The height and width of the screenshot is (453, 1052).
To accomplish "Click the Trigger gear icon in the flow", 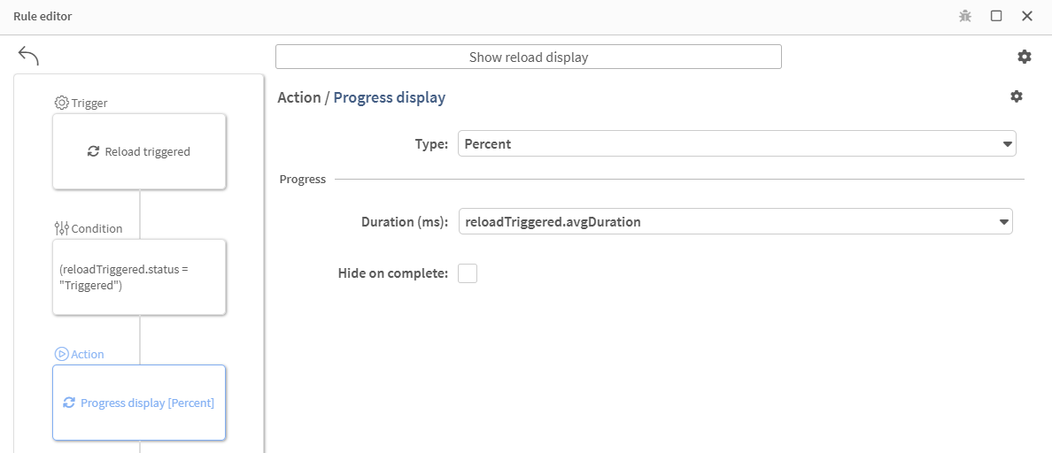I will tap(61, 103).
